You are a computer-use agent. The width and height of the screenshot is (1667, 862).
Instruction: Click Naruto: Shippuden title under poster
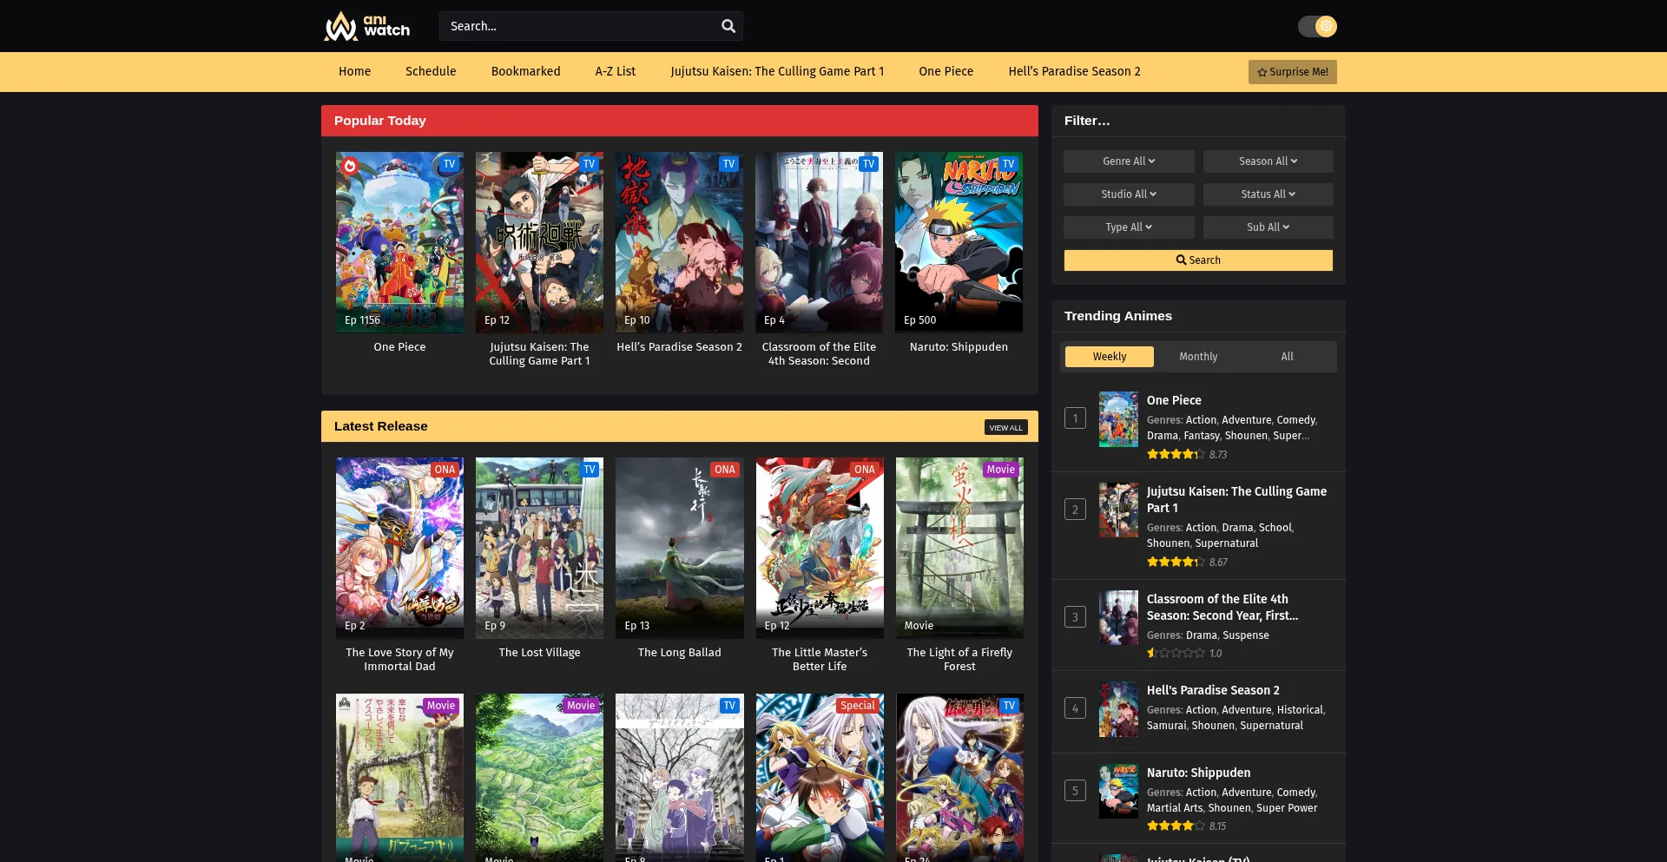click(x=959, y=347)
